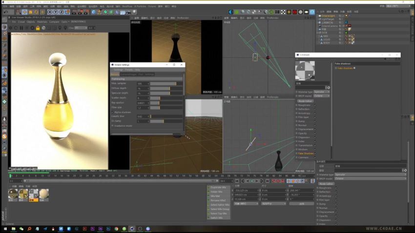Open Material type dropdown in attributes panel
The image size is (415, 233).
(x=370, y=175)
